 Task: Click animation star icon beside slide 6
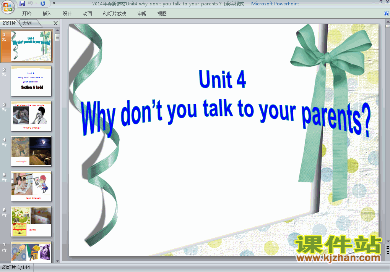click(4, 215)
